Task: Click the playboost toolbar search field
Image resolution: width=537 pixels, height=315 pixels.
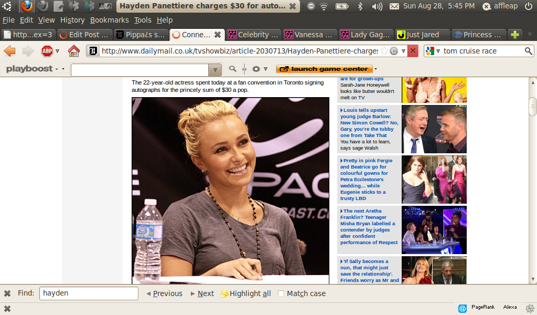Action: (x=139, y=70)
